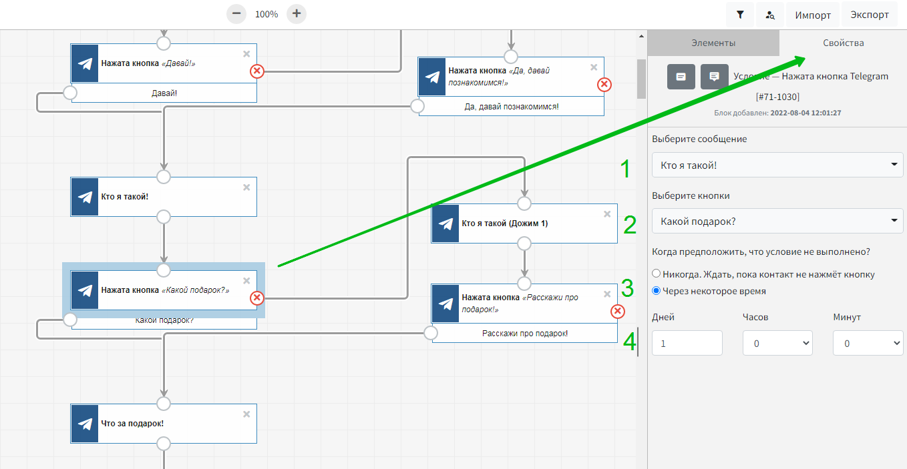Open the filter funnel tool

coord(740,15)
